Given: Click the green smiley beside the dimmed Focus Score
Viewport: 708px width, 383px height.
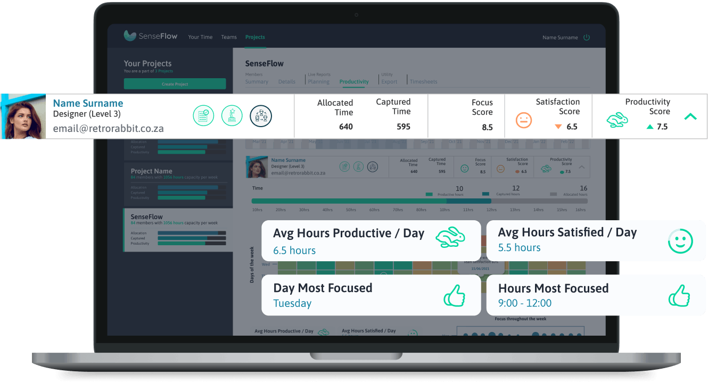Looking at the screenshot, I should [x=464, y=169].
